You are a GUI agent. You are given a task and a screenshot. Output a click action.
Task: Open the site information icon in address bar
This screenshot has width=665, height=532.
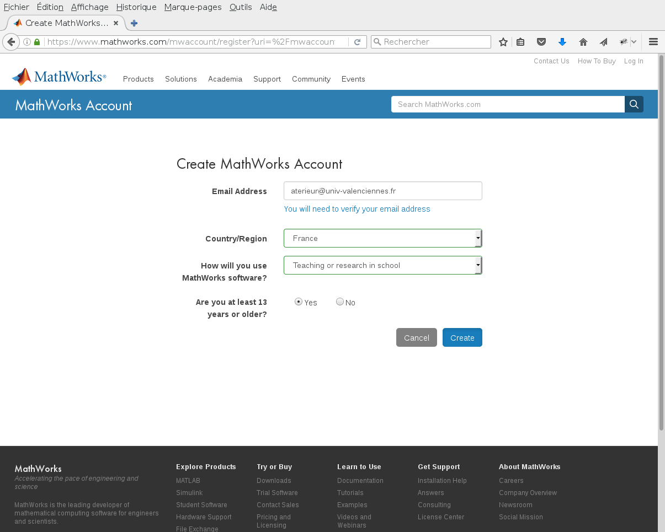pos(26,42)
